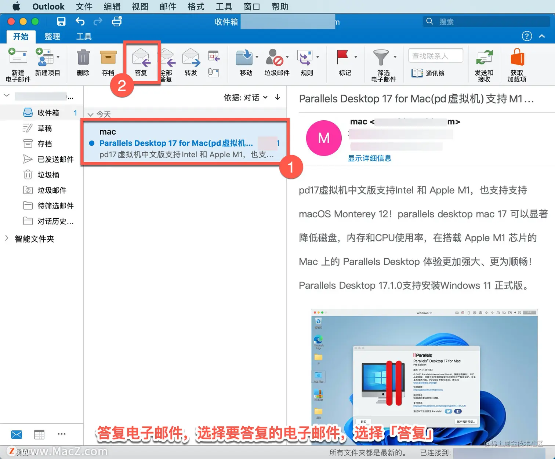Collapse the 今天 group in message list
555x459 pixels.
pos(91,114)
